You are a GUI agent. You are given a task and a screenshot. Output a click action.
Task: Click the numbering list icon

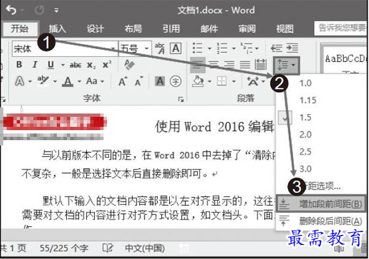click(222, 48)
